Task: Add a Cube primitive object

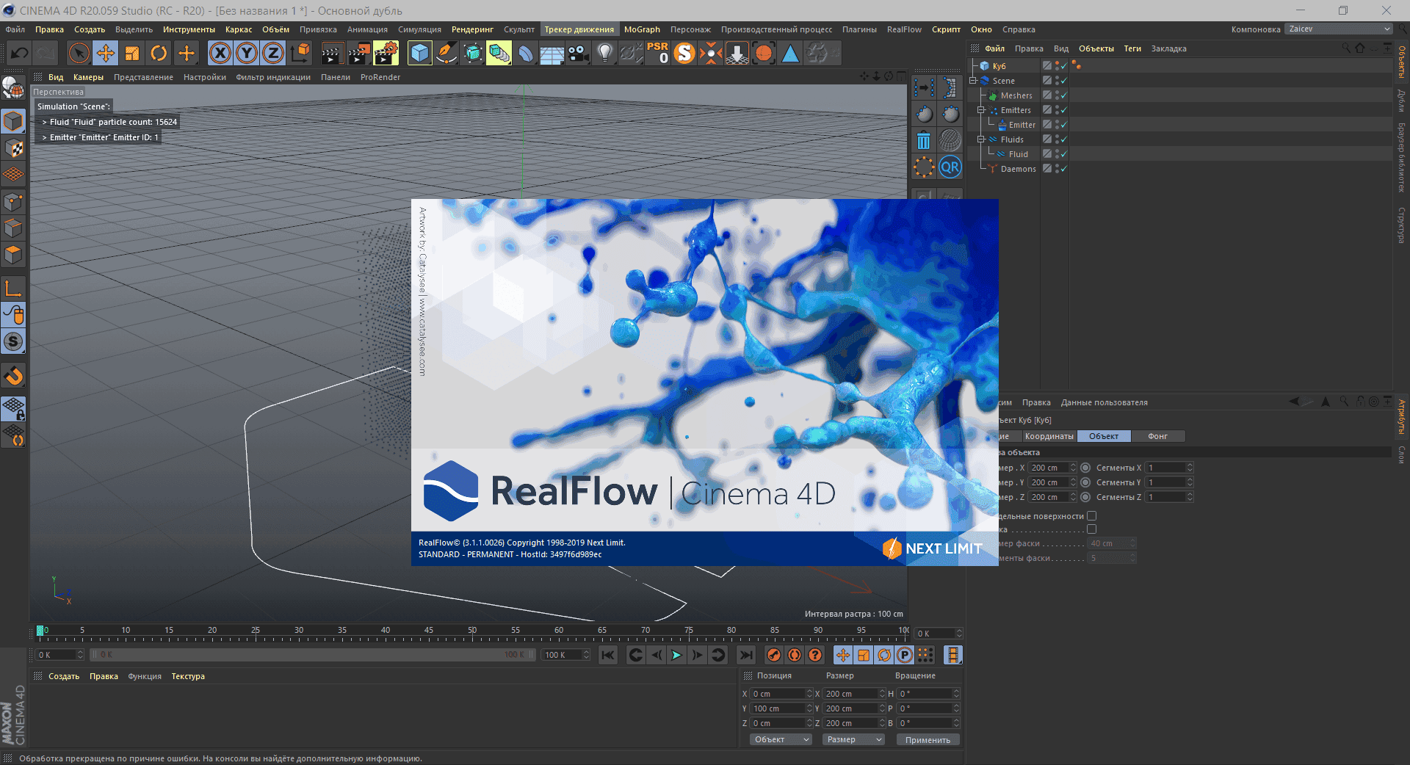Action: [419, 53]
